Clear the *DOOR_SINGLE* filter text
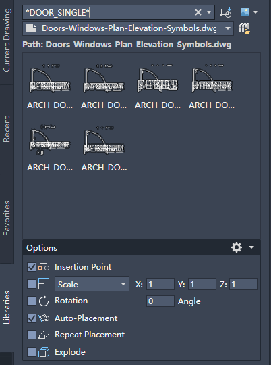This screenshot has height=365, width=271. pyautogui.click(x=198, y=12)
